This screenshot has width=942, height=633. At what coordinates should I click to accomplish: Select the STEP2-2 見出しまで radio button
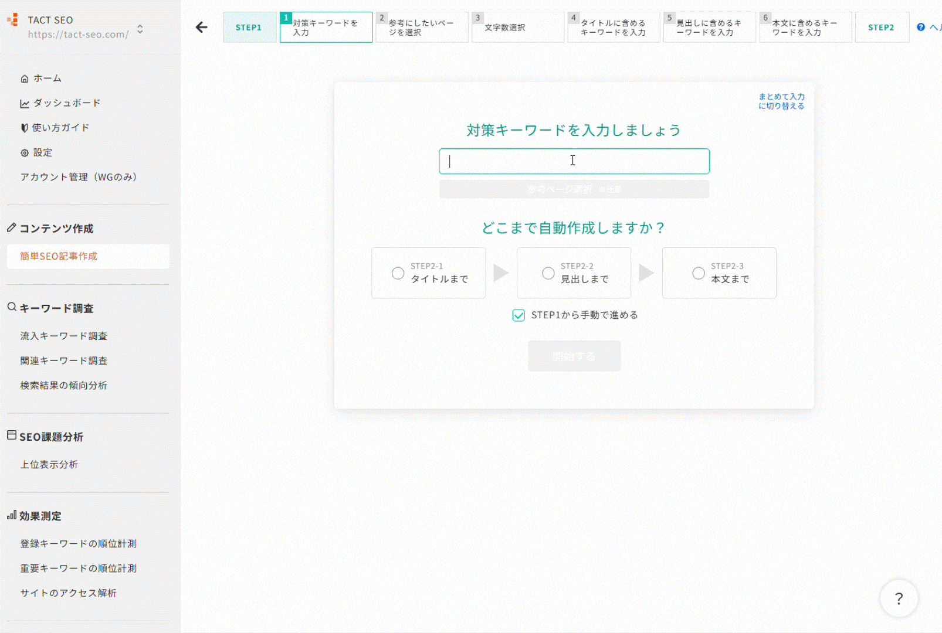tap(548, 273)
